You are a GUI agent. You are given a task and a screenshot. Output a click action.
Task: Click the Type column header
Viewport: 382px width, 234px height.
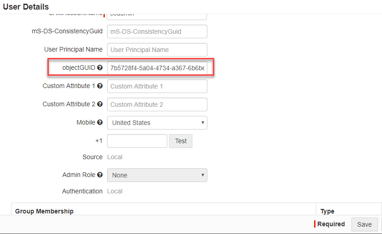pos(327,211)
